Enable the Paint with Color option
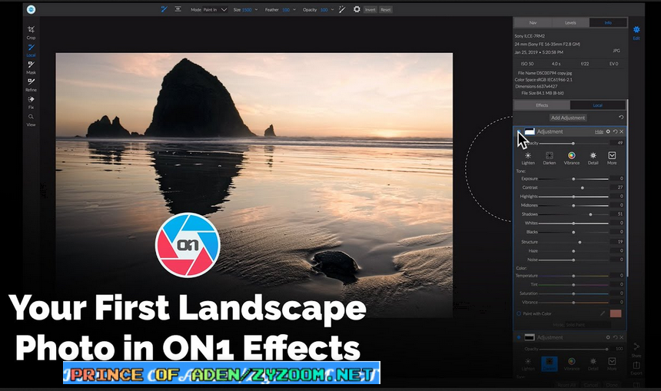 (519, 313)
